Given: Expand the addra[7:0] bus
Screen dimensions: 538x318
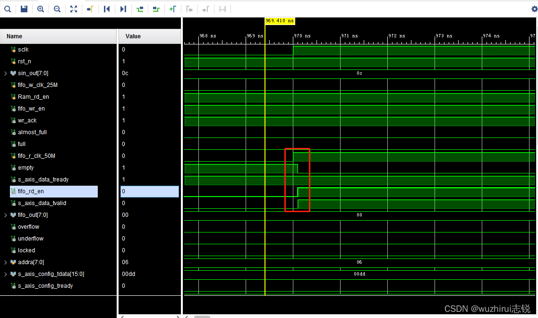Looking at the screenshot, I should point(6,262).
